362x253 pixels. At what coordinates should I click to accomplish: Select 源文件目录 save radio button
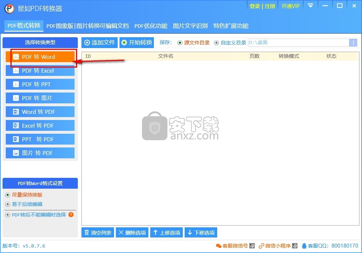coord(180,43)
